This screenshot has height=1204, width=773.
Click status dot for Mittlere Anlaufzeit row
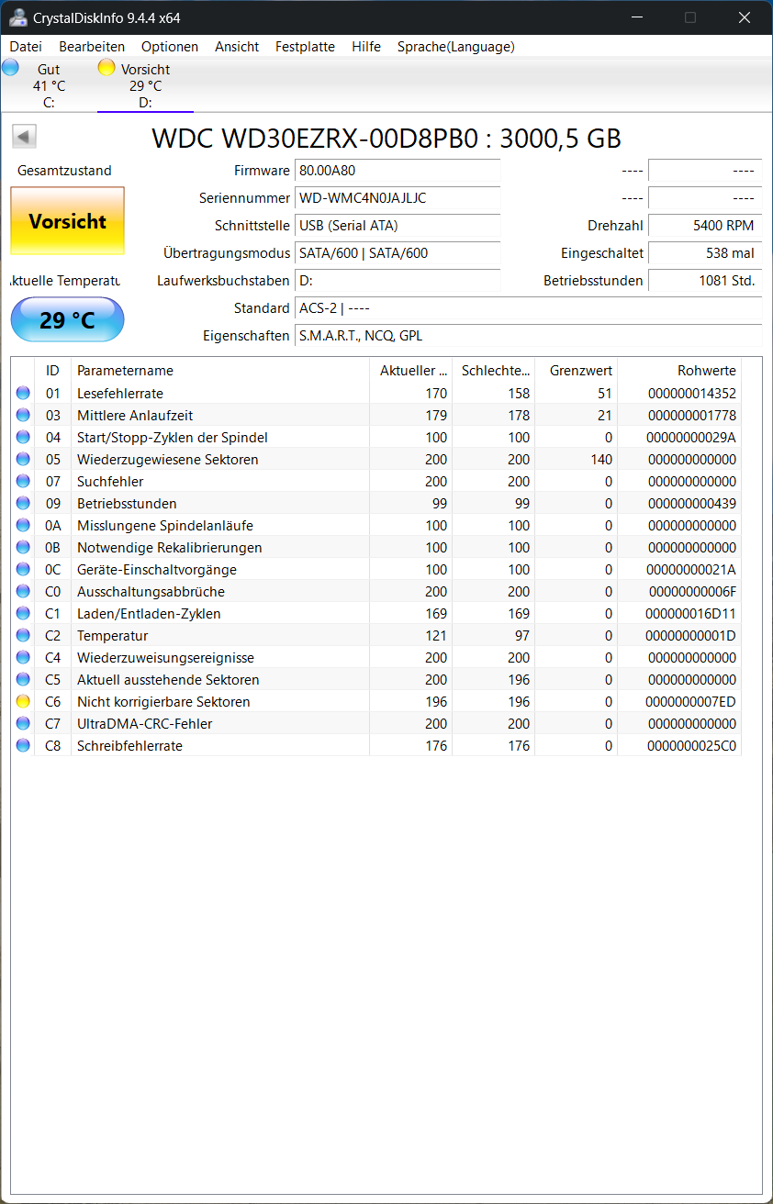point(23,416)
